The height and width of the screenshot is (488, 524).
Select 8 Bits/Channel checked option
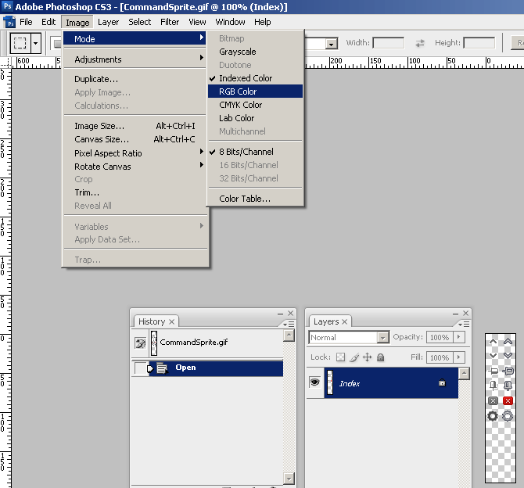coord(246,152)
